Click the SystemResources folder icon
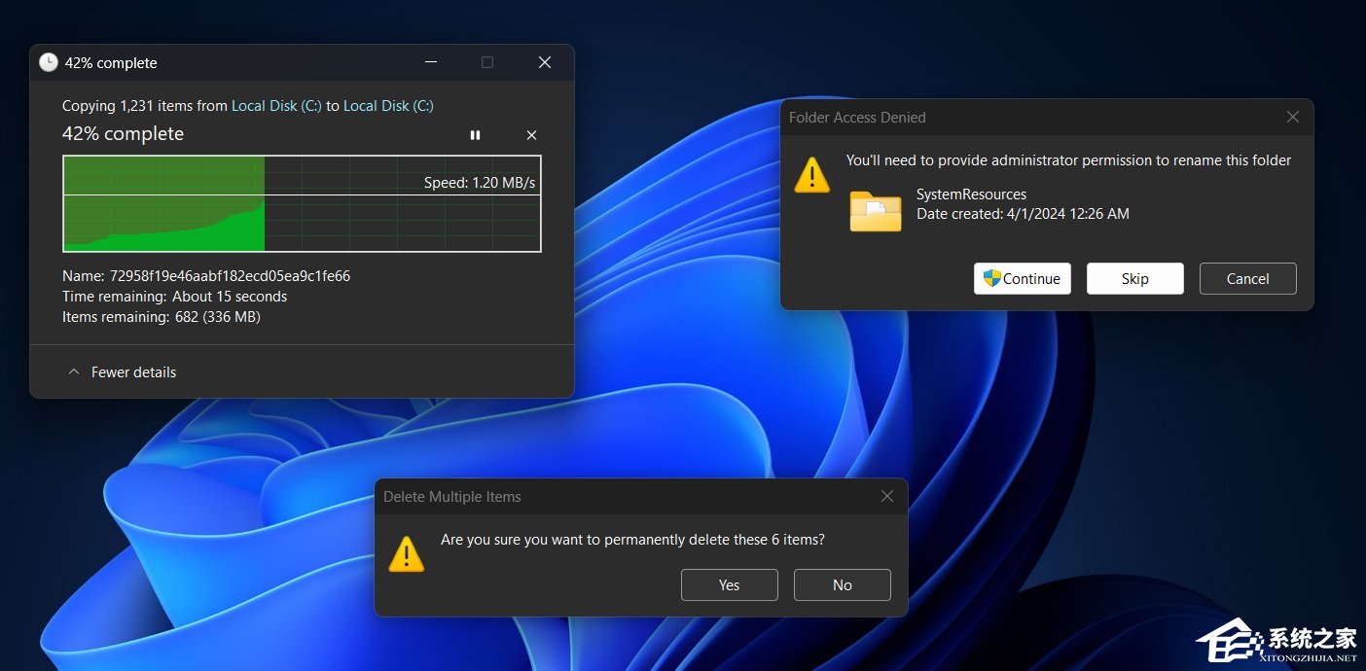 tap(875, 211)
